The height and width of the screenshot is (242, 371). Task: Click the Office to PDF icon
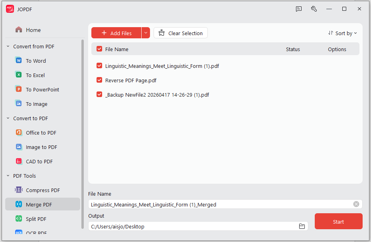coord(19,132)
